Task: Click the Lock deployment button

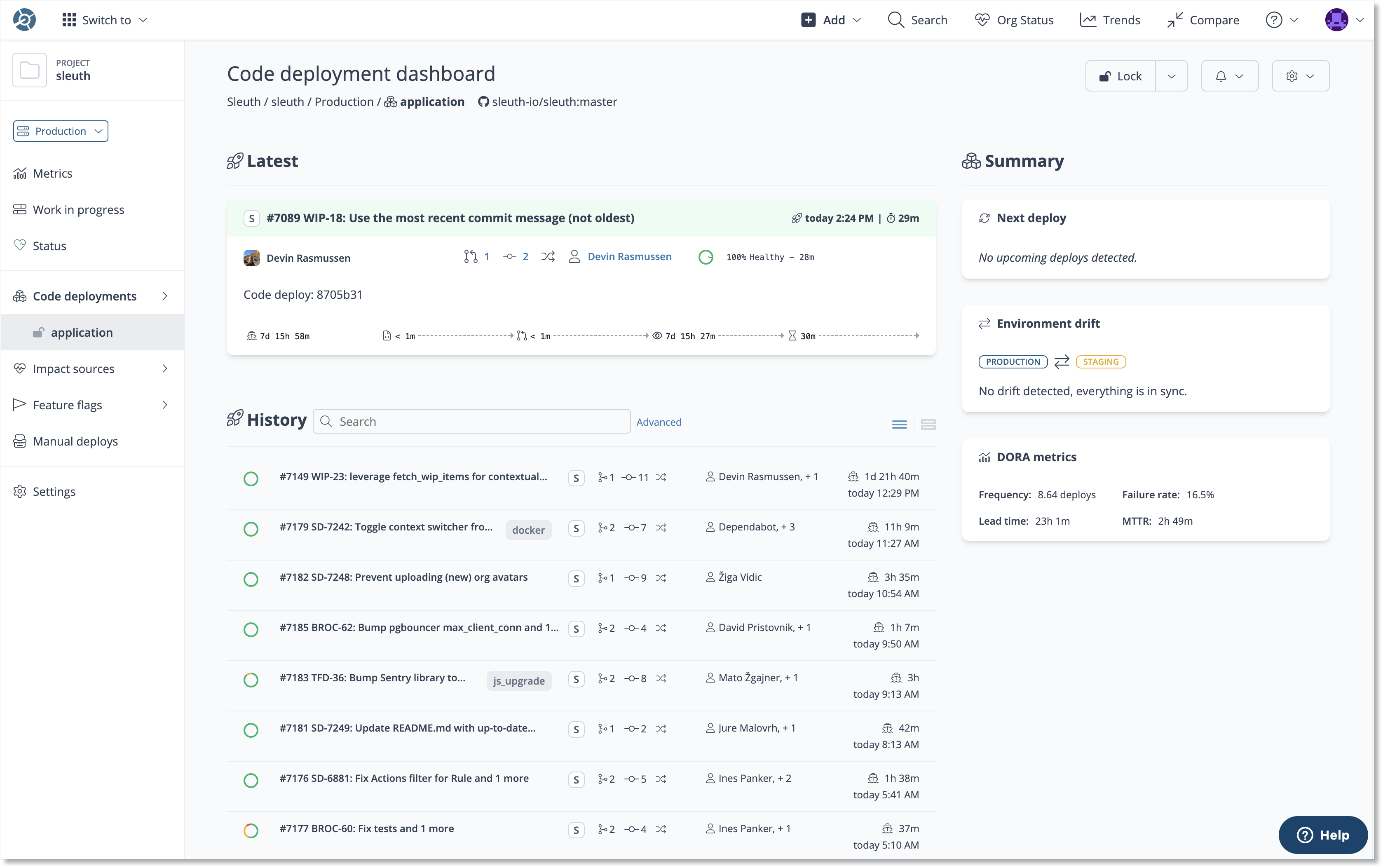Action: pos(1120,76)
